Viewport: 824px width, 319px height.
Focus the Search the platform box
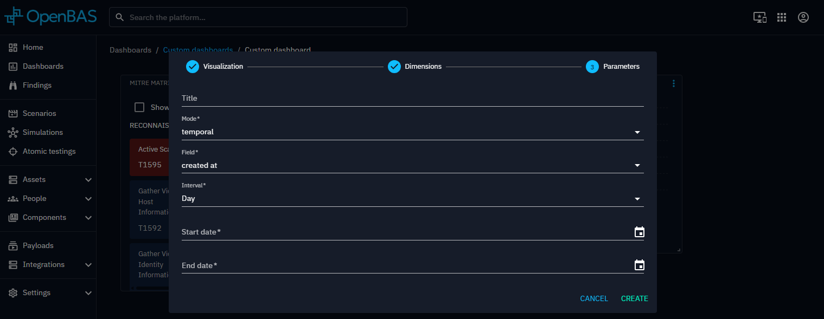(266, 17)
